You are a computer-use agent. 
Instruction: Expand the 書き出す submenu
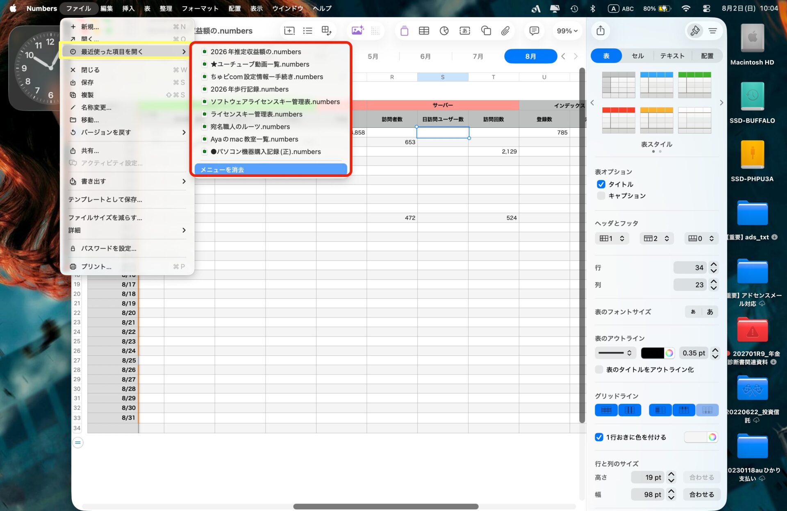(x=127, y=181)
